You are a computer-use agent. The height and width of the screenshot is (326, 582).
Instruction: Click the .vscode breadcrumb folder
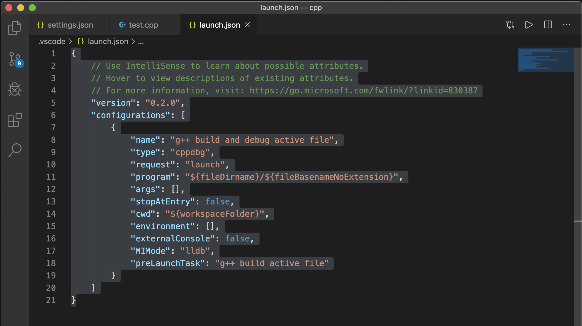(52, 41)
